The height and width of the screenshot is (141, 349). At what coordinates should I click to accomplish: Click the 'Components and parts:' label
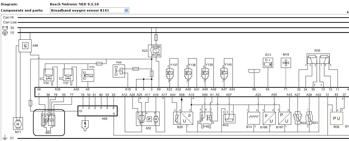(22, 10)
